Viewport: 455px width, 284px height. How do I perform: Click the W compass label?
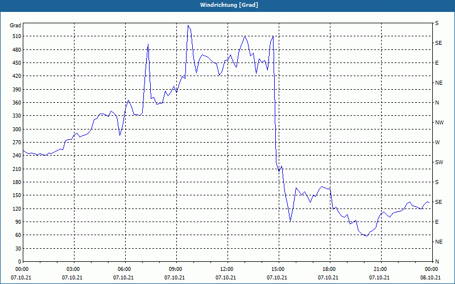(x=437, y=143)
